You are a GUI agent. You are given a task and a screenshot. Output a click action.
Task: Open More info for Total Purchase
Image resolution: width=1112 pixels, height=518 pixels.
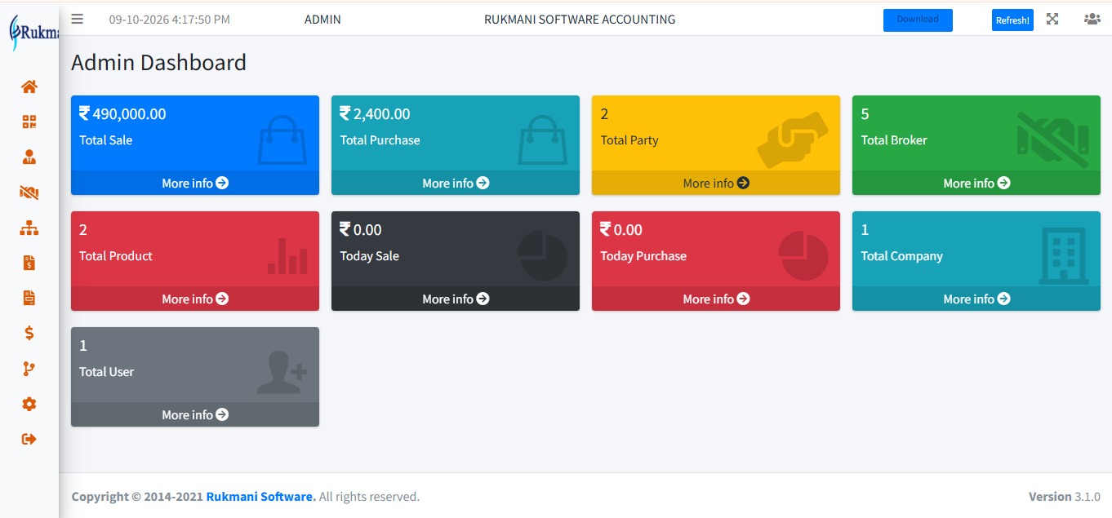456,183
